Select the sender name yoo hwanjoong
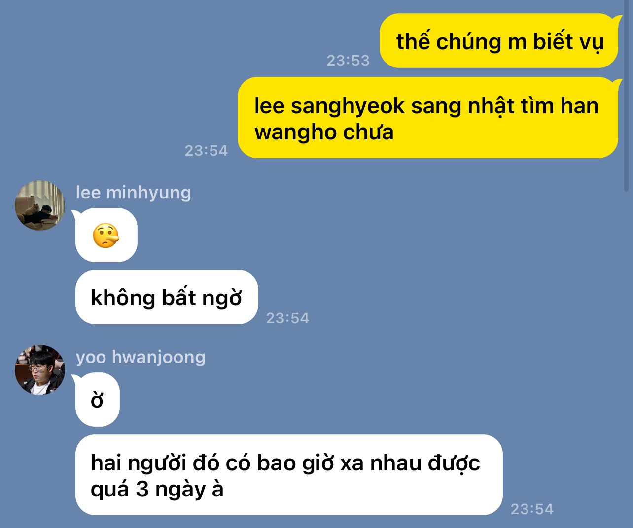Image resolution: width=633 pixels, height=528 pixels. 141,357
